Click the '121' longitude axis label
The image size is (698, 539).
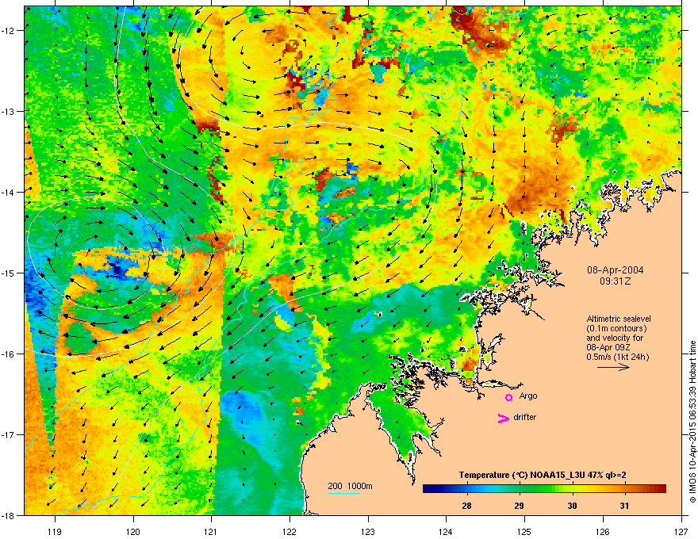click(x=212, y=531)
